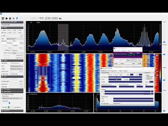
Task: Click STOP next to REC button
Action: pyautogui.click(x=140, y=63)
